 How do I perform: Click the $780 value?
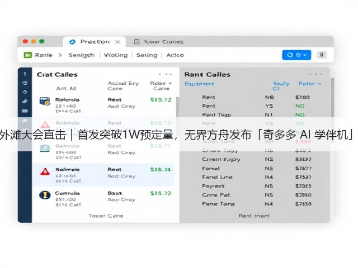(302, 97)
